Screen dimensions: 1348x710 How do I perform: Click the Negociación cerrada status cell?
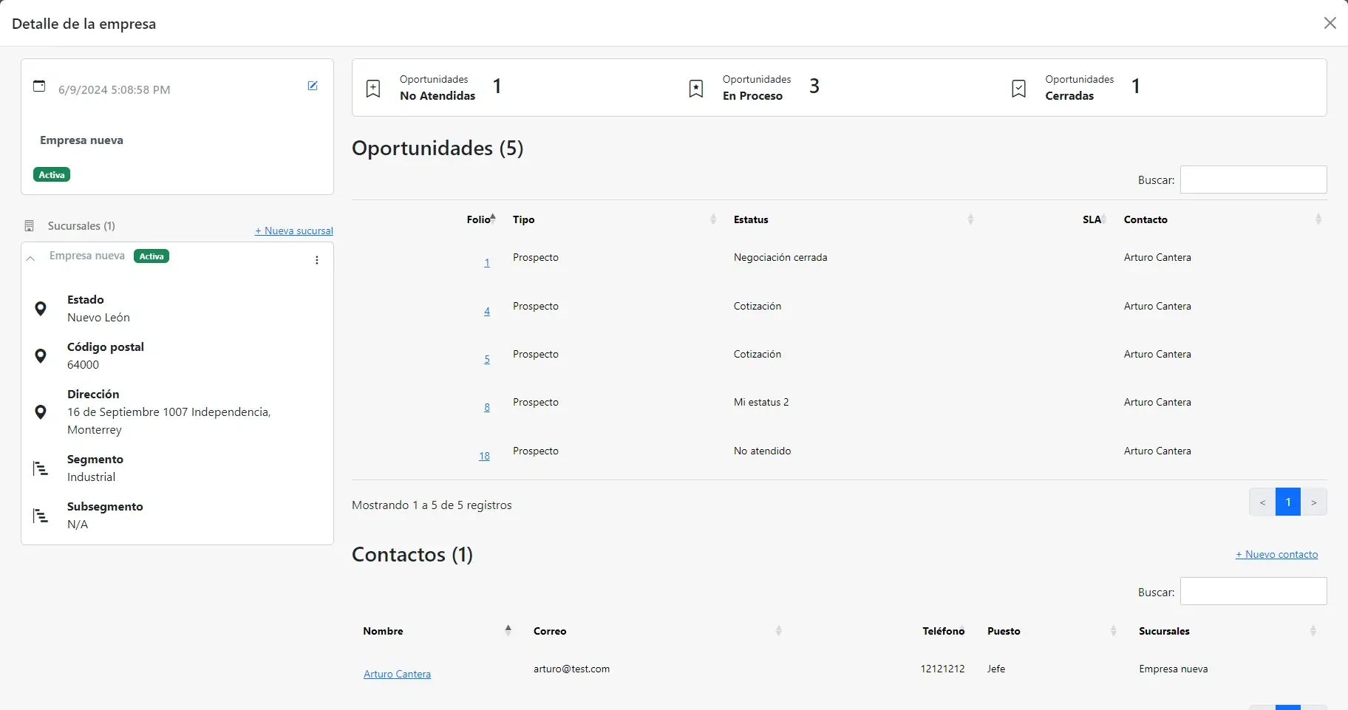780,257
